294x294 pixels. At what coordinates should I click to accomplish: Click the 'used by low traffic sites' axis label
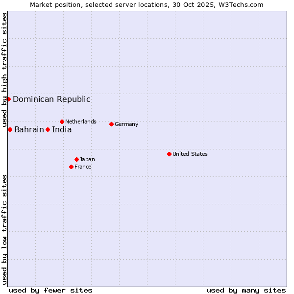5,229
